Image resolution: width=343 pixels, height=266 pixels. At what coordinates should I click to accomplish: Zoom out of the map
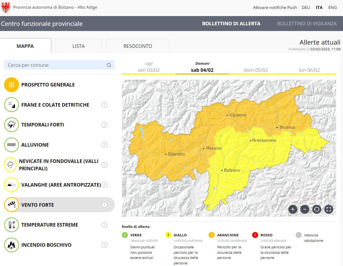click(305, 209)
